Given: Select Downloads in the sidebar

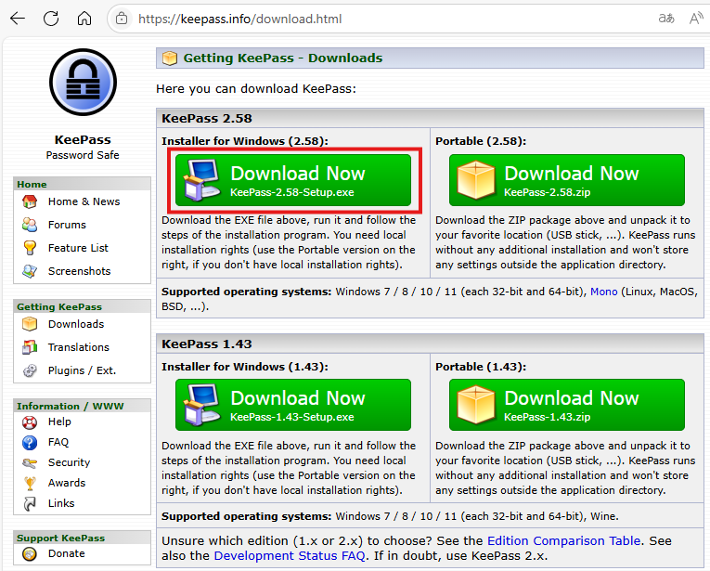Looking at the screenshot, I should (x=76, y=324).
